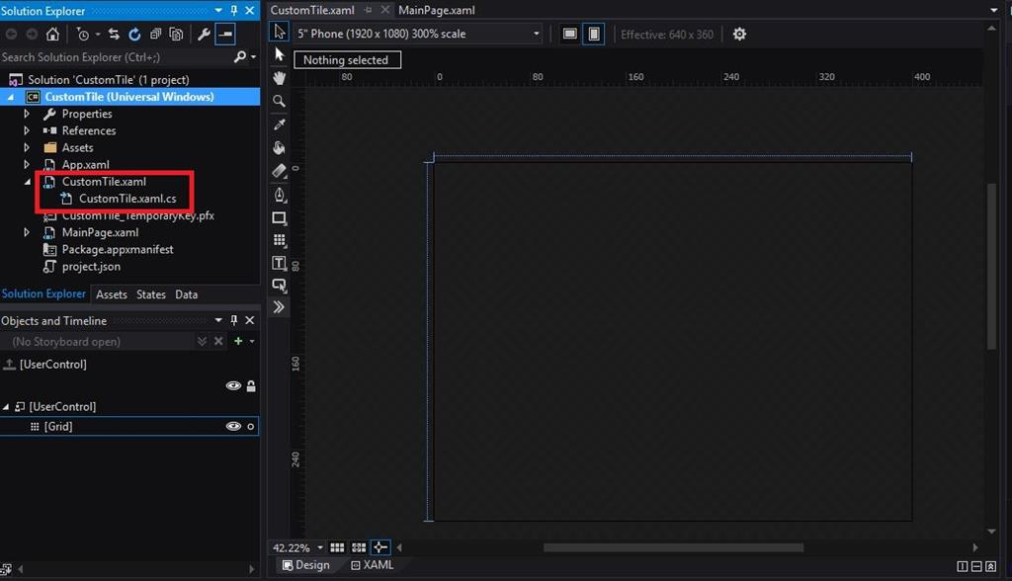
Task: Toggle visibility of the Grid in Objects and Timeline
Action: [x=233, y=426]
